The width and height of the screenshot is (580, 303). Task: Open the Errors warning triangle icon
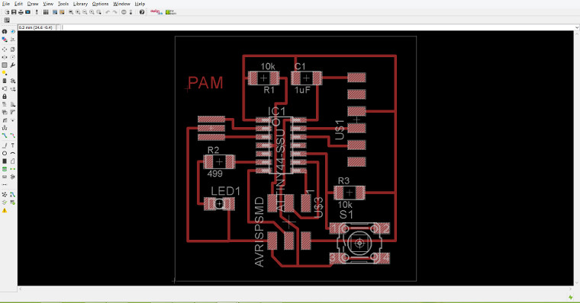click(5, 210)
